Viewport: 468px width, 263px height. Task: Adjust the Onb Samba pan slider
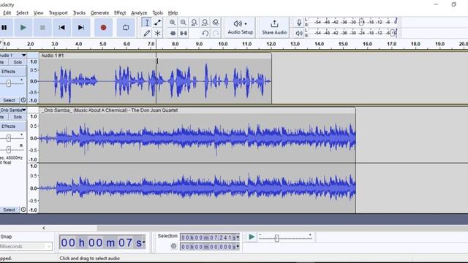[9, 149]
